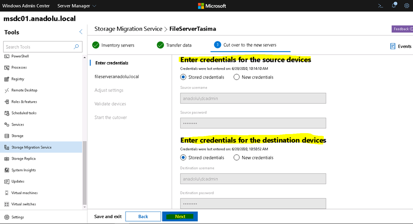The image size is (413, 224).
Task: Click the PowerShell tool icon in sidebar
Action: click(7, 56)
